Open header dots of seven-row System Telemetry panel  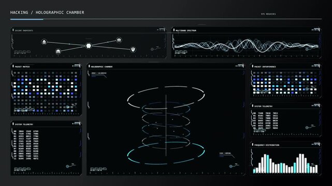[315, 105]
